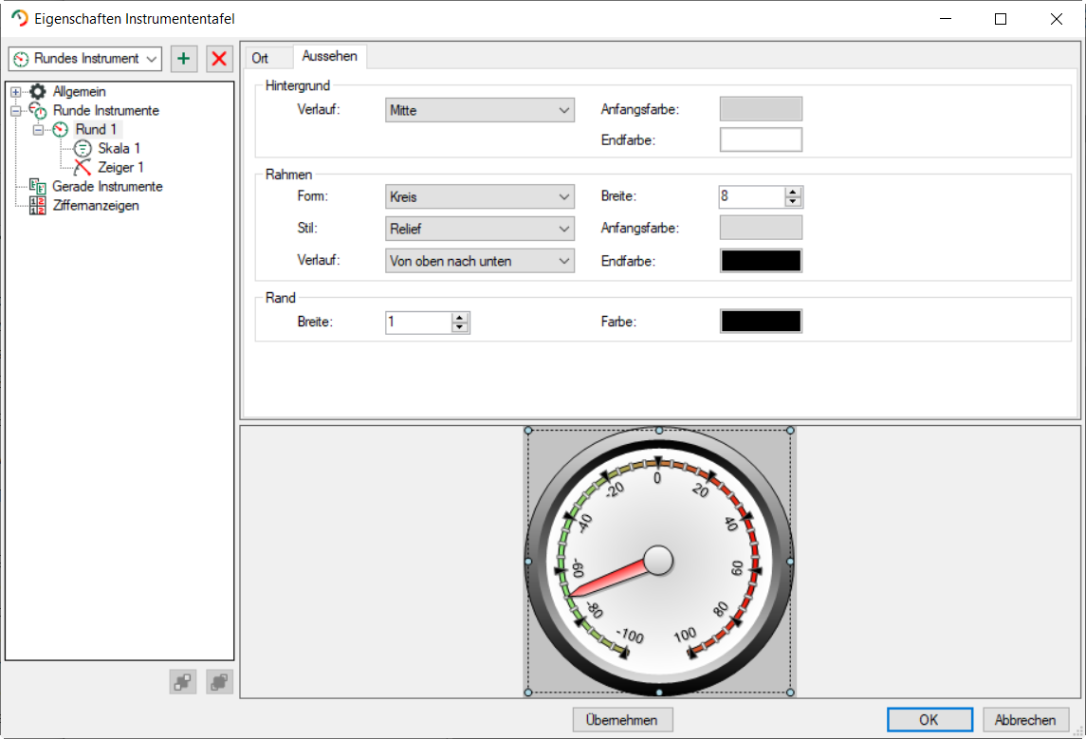Click the black Rahmen Endfarbe color swatch
The image size is (1086, 739).
point(761,261)
